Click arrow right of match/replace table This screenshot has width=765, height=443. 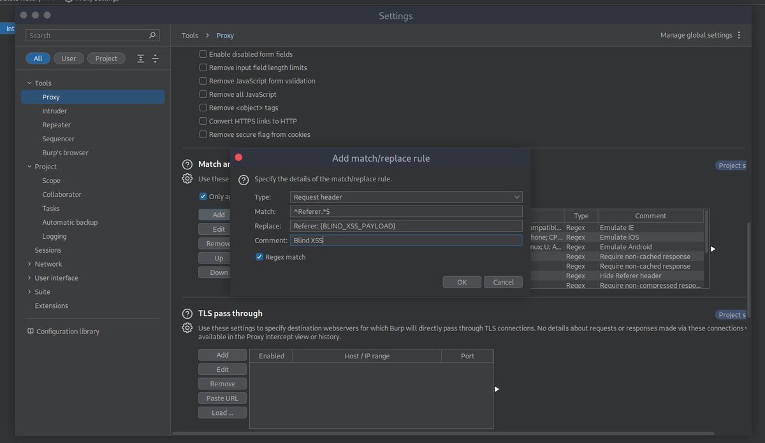coord(713,249)
